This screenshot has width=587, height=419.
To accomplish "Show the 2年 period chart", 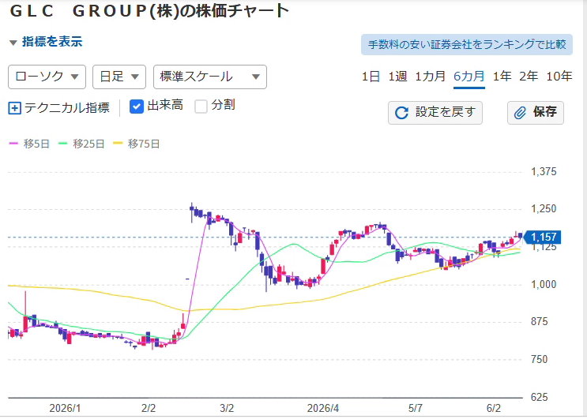I will click(x=529, y=77).
